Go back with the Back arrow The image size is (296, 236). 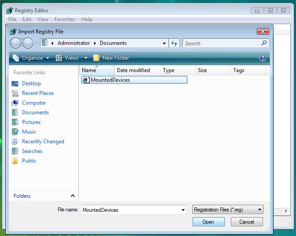15,43
